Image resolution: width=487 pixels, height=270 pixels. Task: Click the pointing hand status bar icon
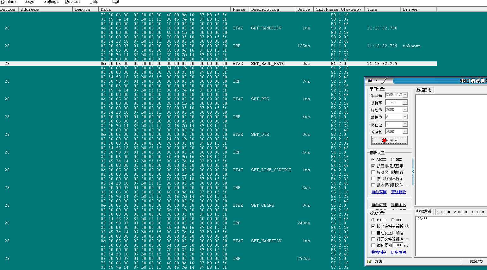click(370, 261)
